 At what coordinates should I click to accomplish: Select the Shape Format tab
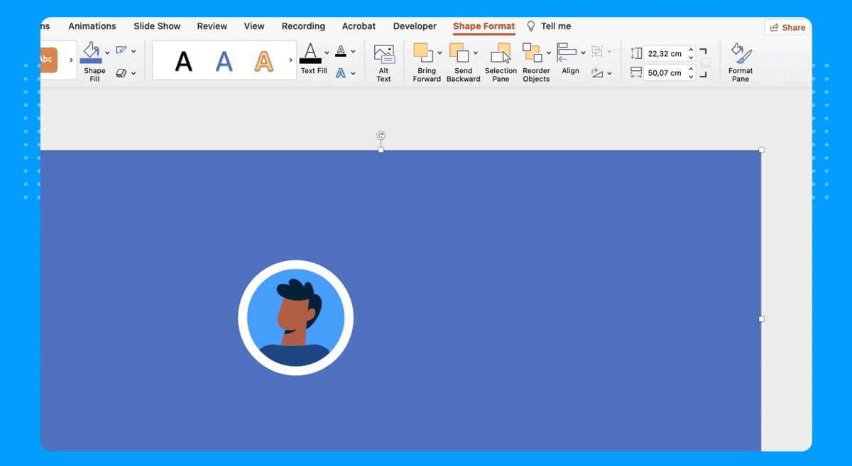[x=484, y=26]
